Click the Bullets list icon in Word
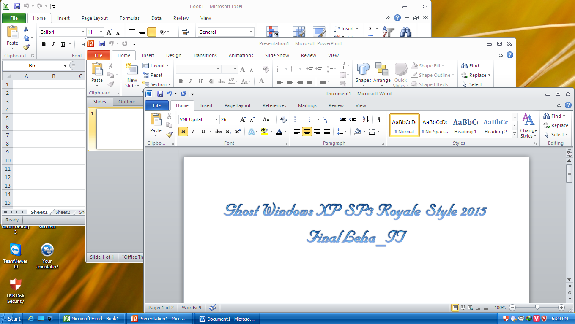This screenshot has width=575, height=324. click(297, 119)
